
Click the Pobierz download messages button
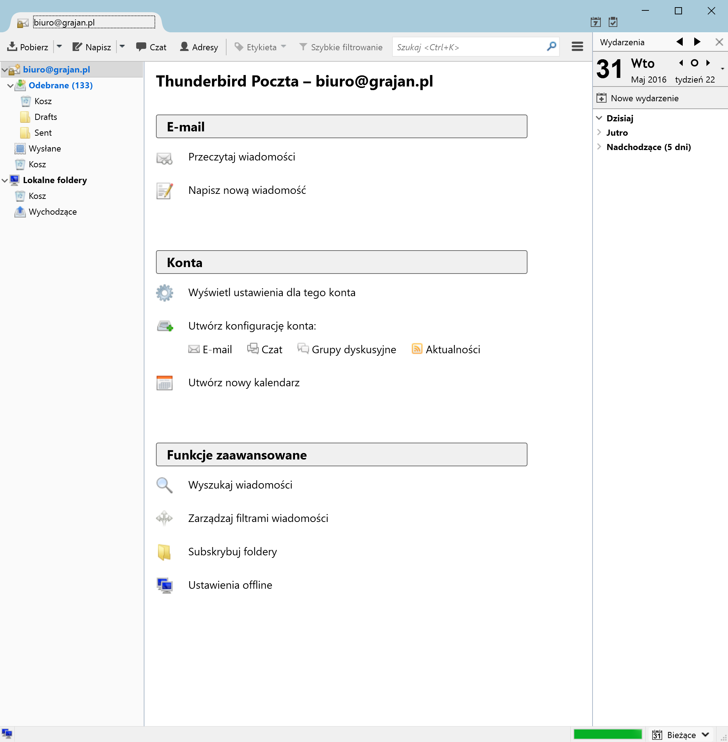(x=28, y=47)
